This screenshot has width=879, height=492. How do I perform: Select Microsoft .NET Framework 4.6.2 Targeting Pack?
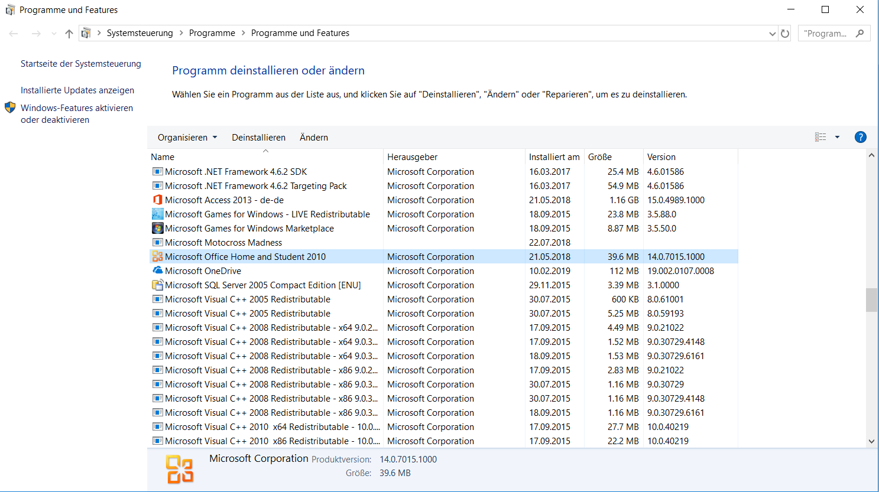444,186
